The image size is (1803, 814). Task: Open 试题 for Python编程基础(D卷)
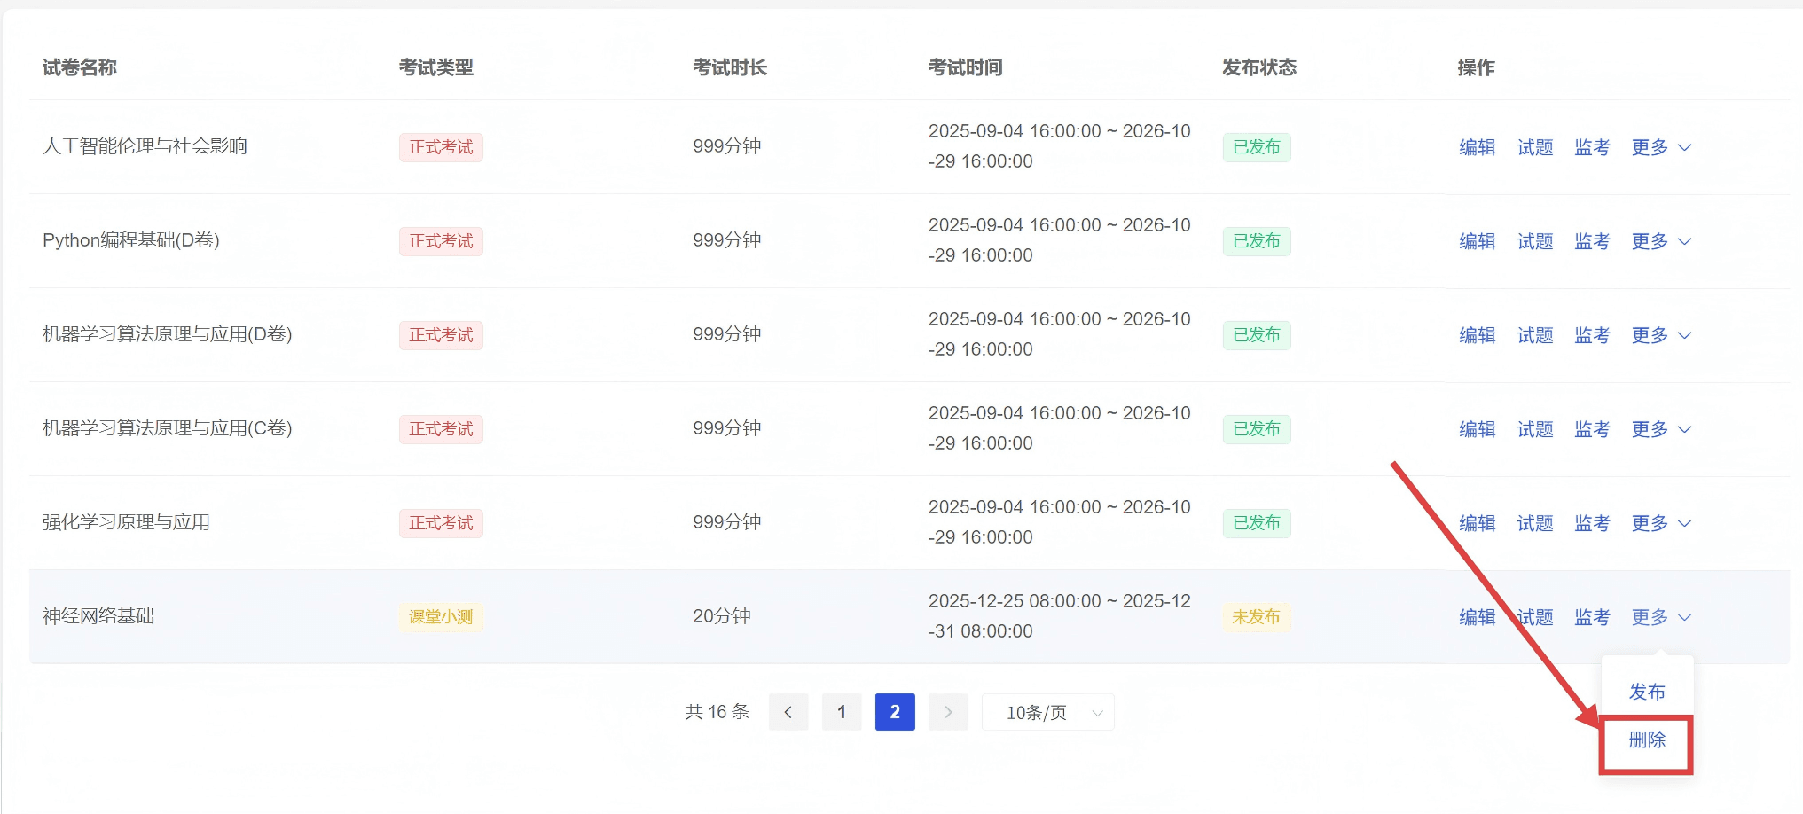click(x=1534, y=241)
